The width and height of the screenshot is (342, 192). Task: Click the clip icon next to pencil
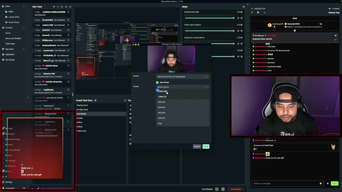[258, 12]
